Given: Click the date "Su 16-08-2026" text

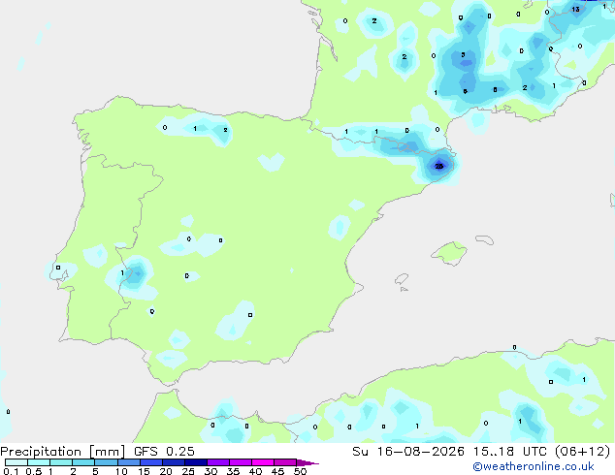Looking at the screenshot, I should (x=408, y=452).
